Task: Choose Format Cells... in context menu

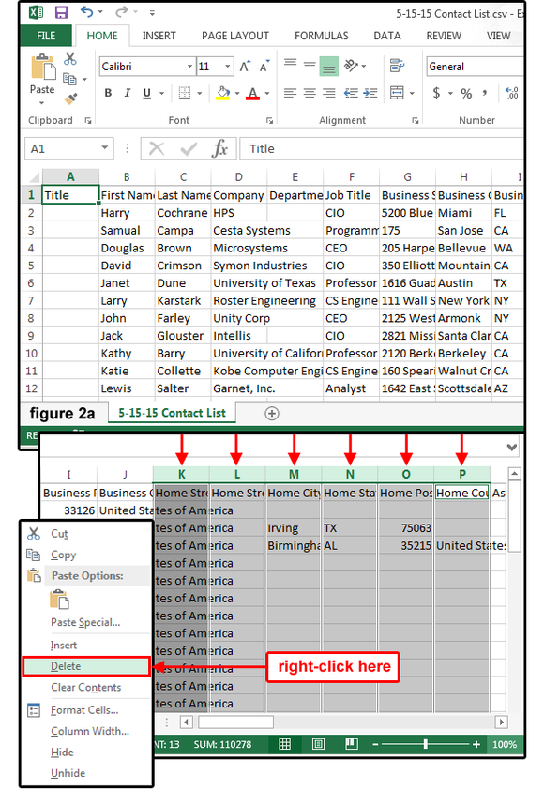Action: pyautogui.click(x=86, y=710)
